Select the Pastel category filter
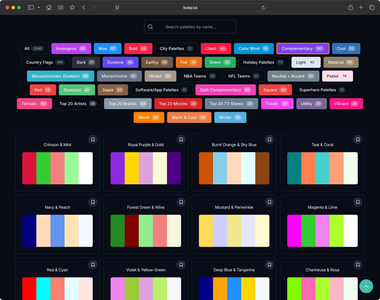Screen dimensions: 380x300 pyautogui.click(x=337, y=76)
